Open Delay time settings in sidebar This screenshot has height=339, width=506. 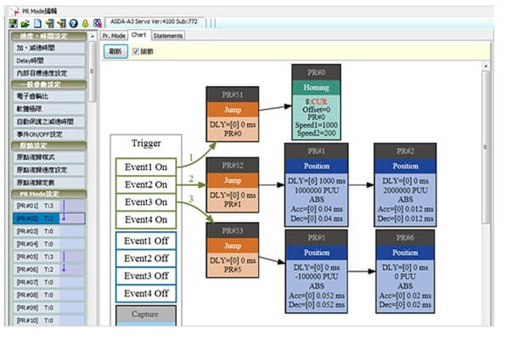coord(49,60)
